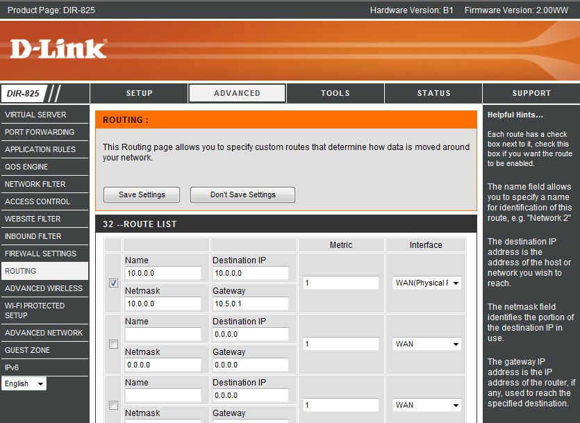Check the second route's enable checkbox
This screenshot has width=580, height=423.
(x=113, y=344)
